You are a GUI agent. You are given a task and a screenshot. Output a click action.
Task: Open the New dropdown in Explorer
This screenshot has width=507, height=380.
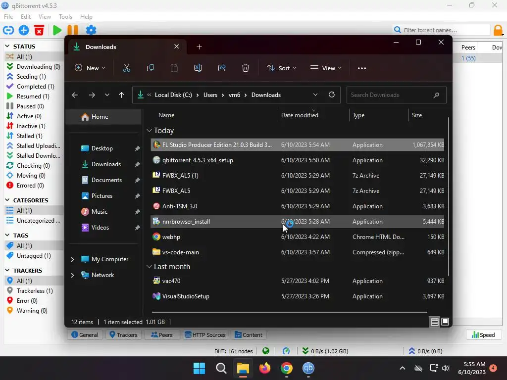click(90, 68)
